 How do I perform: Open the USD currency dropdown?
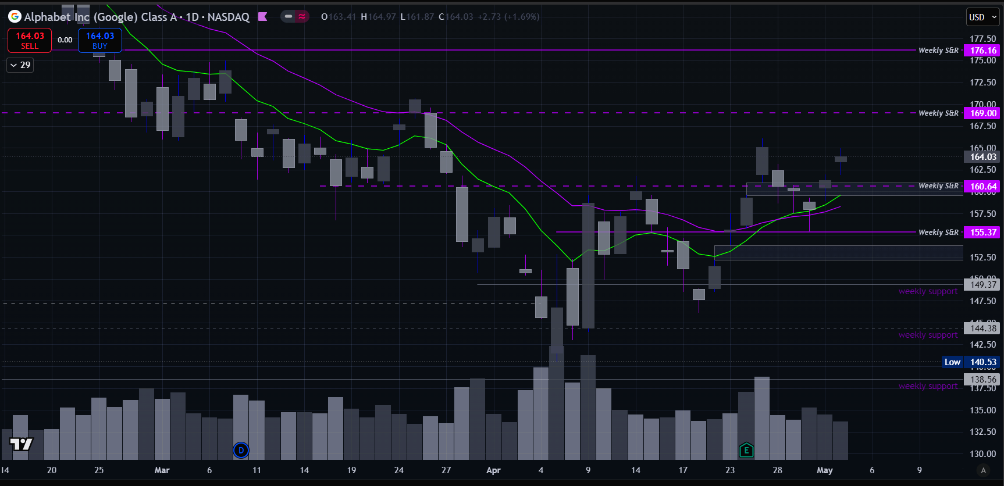click(983, 17)
